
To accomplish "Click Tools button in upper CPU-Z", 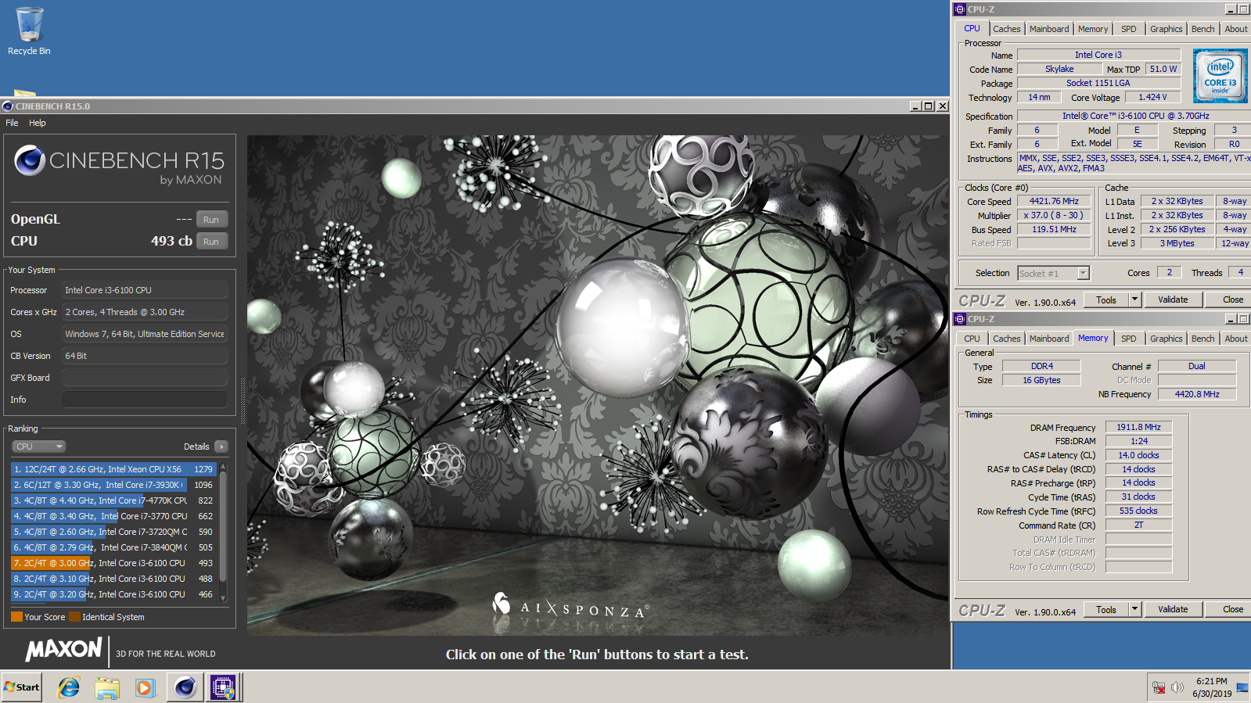I will [1106, 299].
